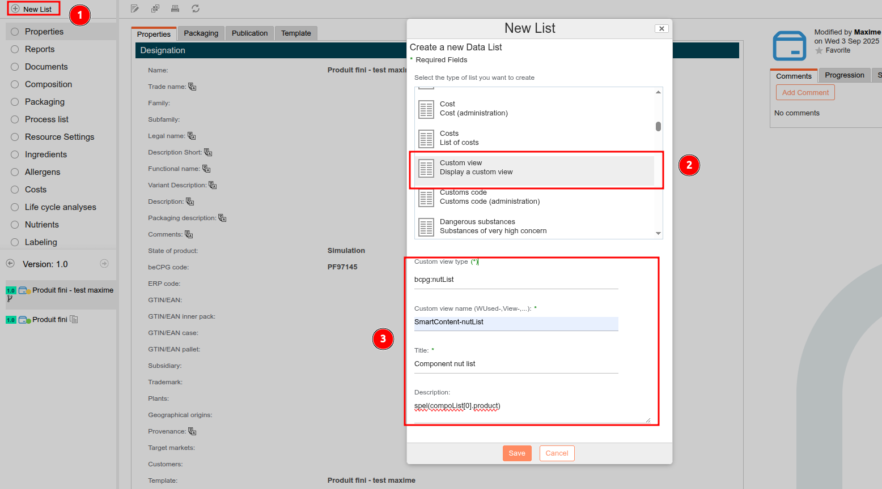Open translation icon next to Variant Description
This screenshot has height=489, width=882.
pyautogui.click(x=213, y=185)
